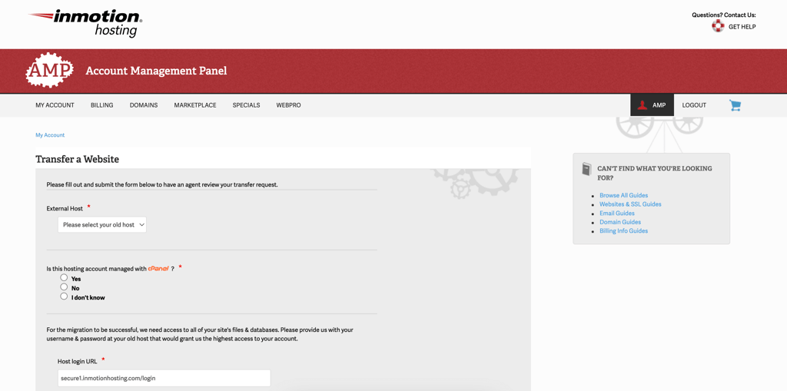
Task: Click the Transfer a Website heading
Action: click(x=78, y=159)
